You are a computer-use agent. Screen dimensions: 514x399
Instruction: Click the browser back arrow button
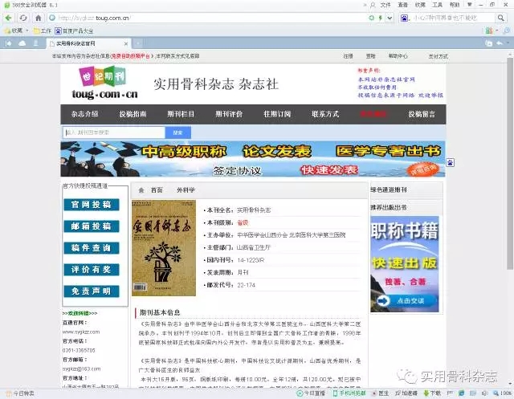coord(9,18)
